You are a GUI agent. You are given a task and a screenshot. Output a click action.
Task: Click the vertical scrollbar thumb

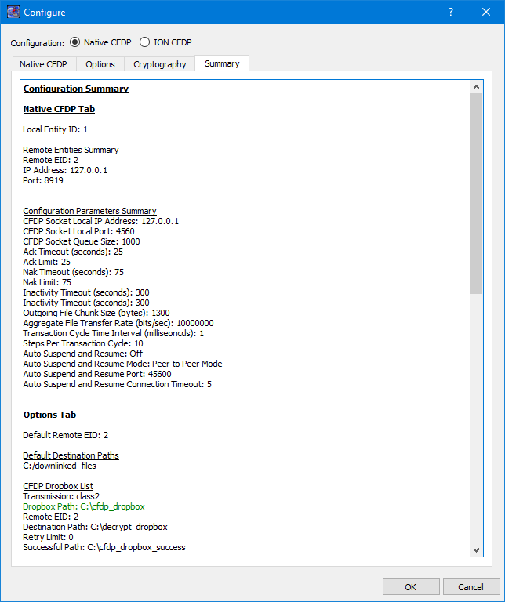point(477,193)
